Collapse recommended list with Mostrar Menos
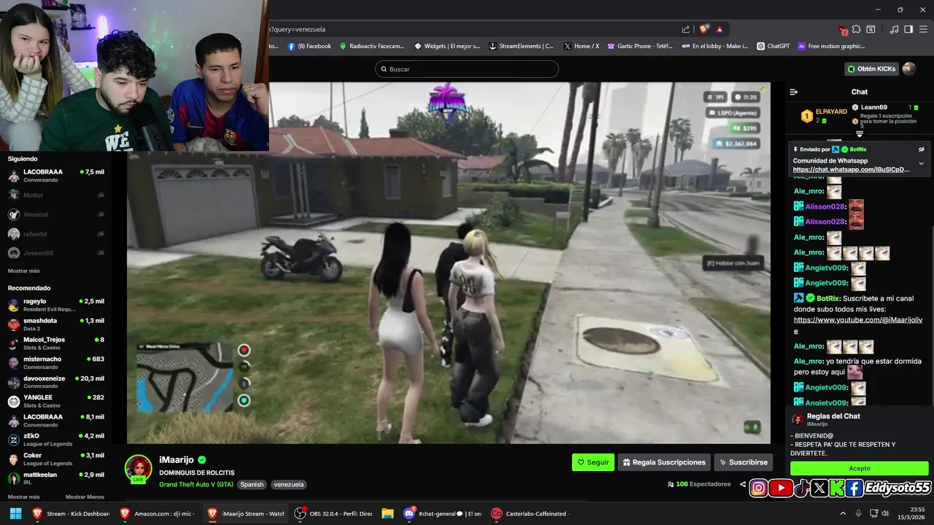 [85, 497]
